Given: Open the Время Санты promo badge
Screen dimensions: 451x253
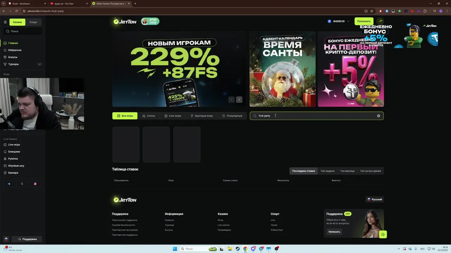Looking at the screenshot, I should [150, 21].
